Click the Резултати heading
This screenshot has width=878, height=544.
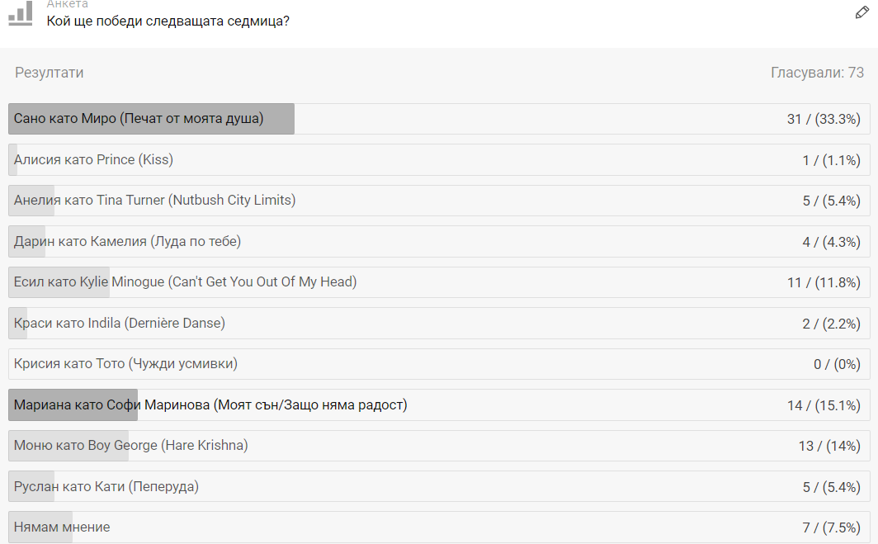point(50,73)
